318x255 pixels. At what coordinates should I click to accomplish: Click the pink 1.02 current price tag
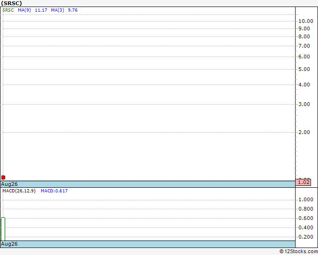tap(303, 182)
